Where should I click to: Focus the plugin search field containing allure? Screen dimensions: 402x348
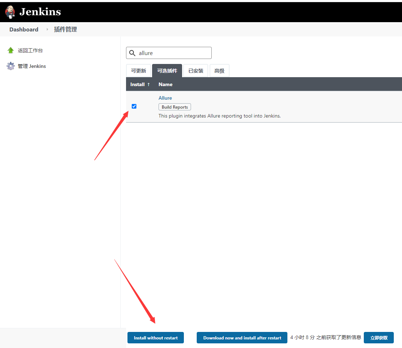pos(173,53)
